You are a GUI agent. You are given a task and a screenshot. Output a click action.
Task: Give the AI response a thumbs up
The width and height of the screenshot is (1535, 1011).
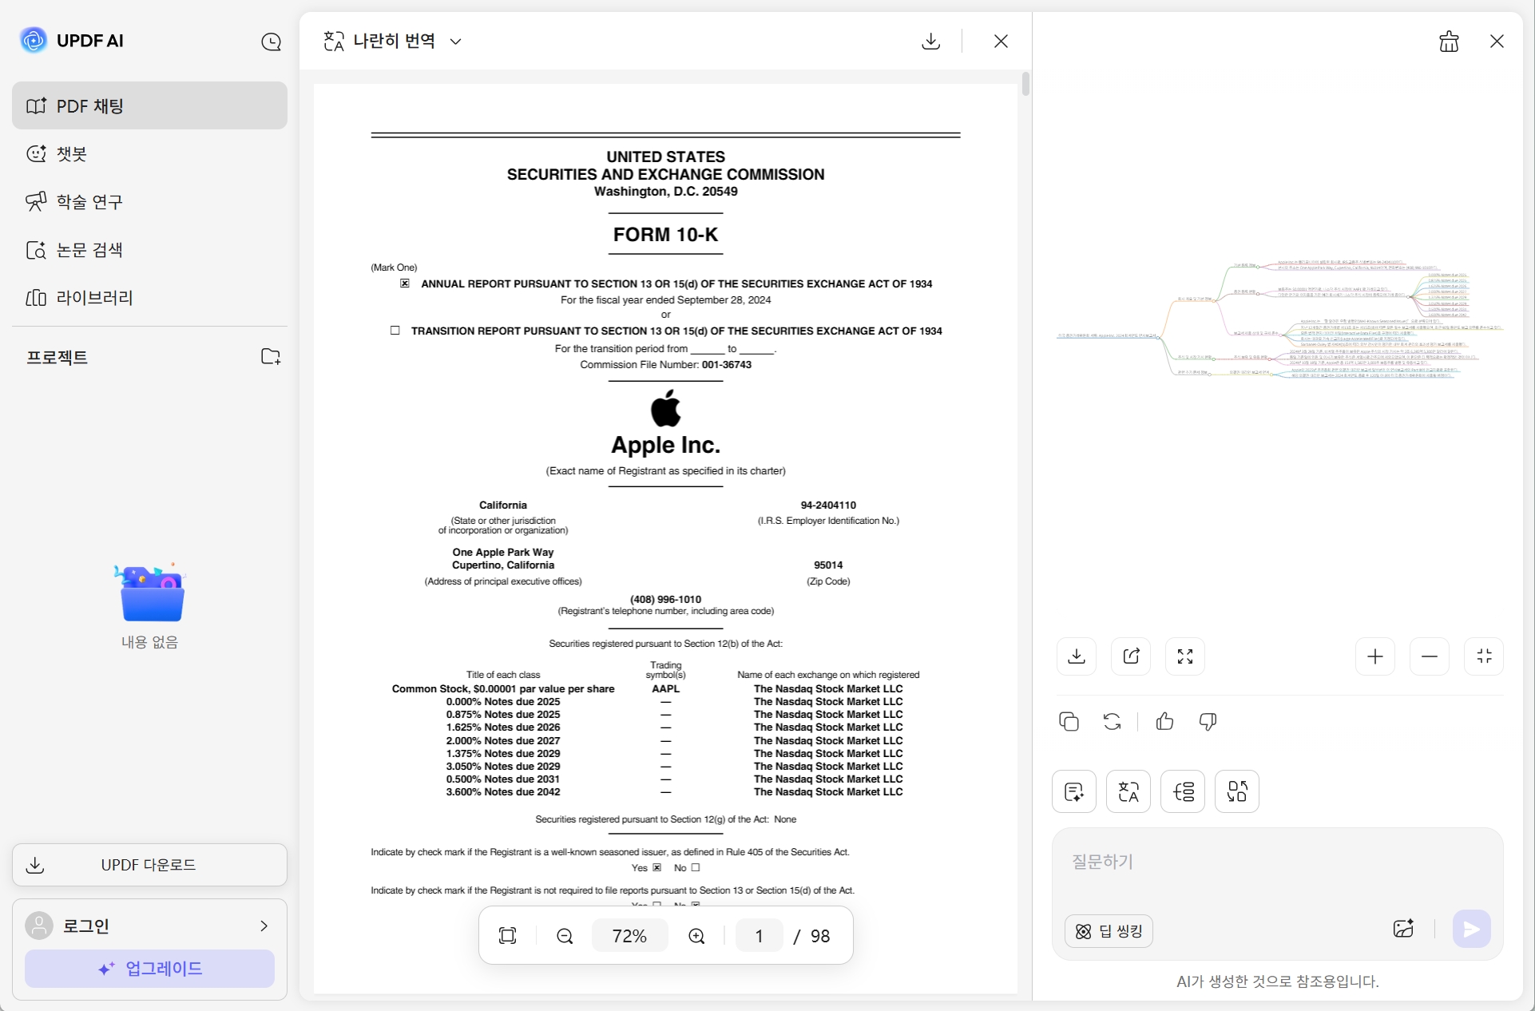click(x=1164, y=721)
